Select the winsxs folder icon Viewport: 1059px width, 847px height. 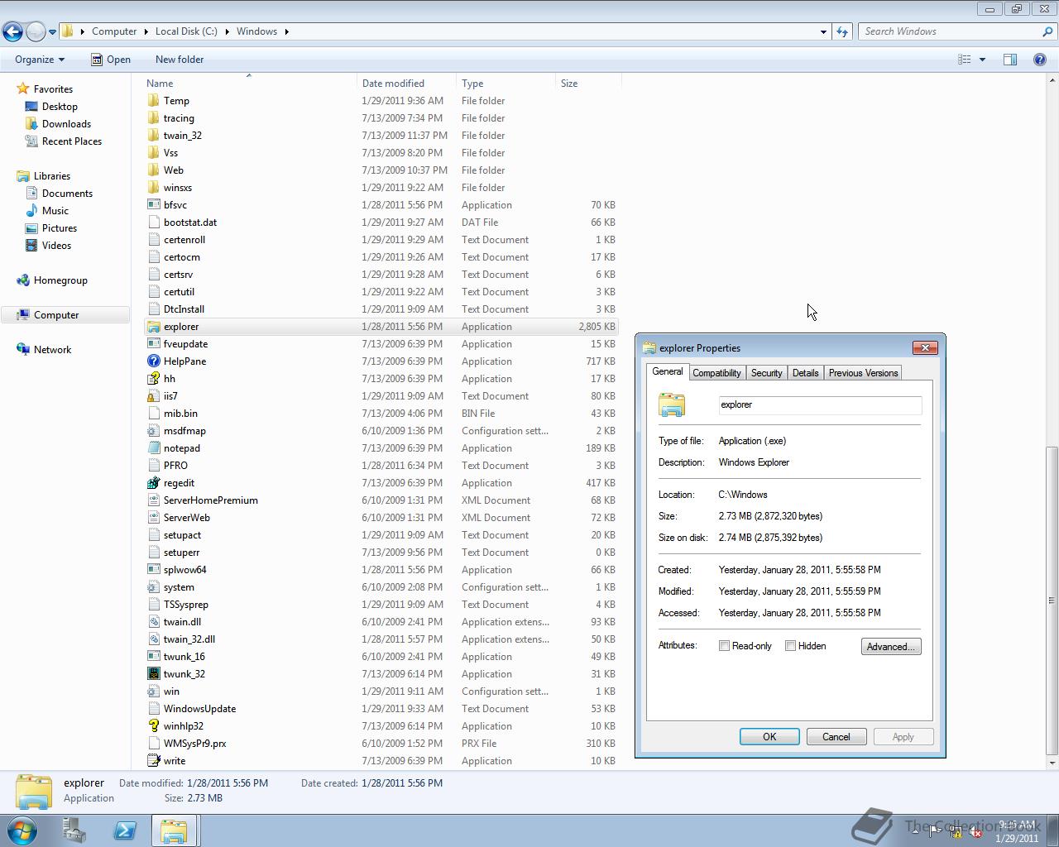153,188
